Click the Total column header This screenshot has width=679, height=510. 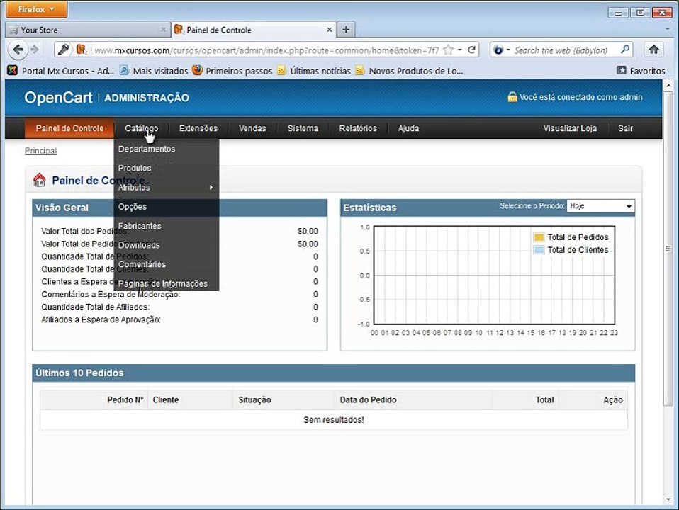[x=544, y=399]
